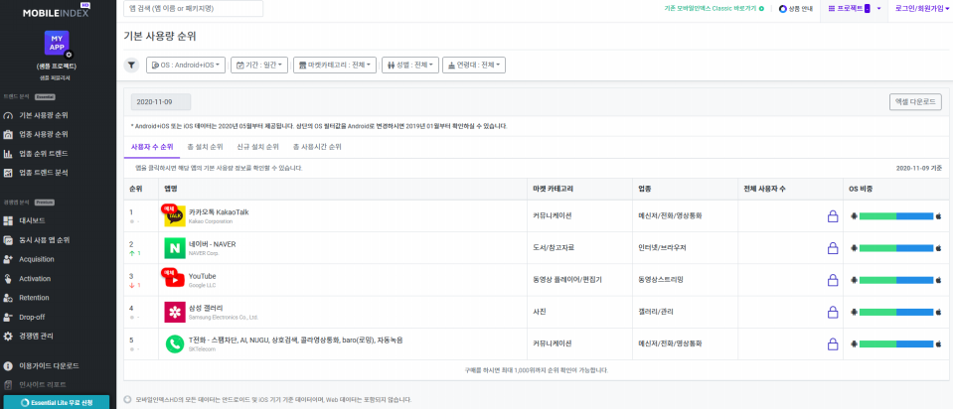This screenshot has height=409, width=953.
Task: Click the Retention sidebar icon
Action: tap(8, 298)
